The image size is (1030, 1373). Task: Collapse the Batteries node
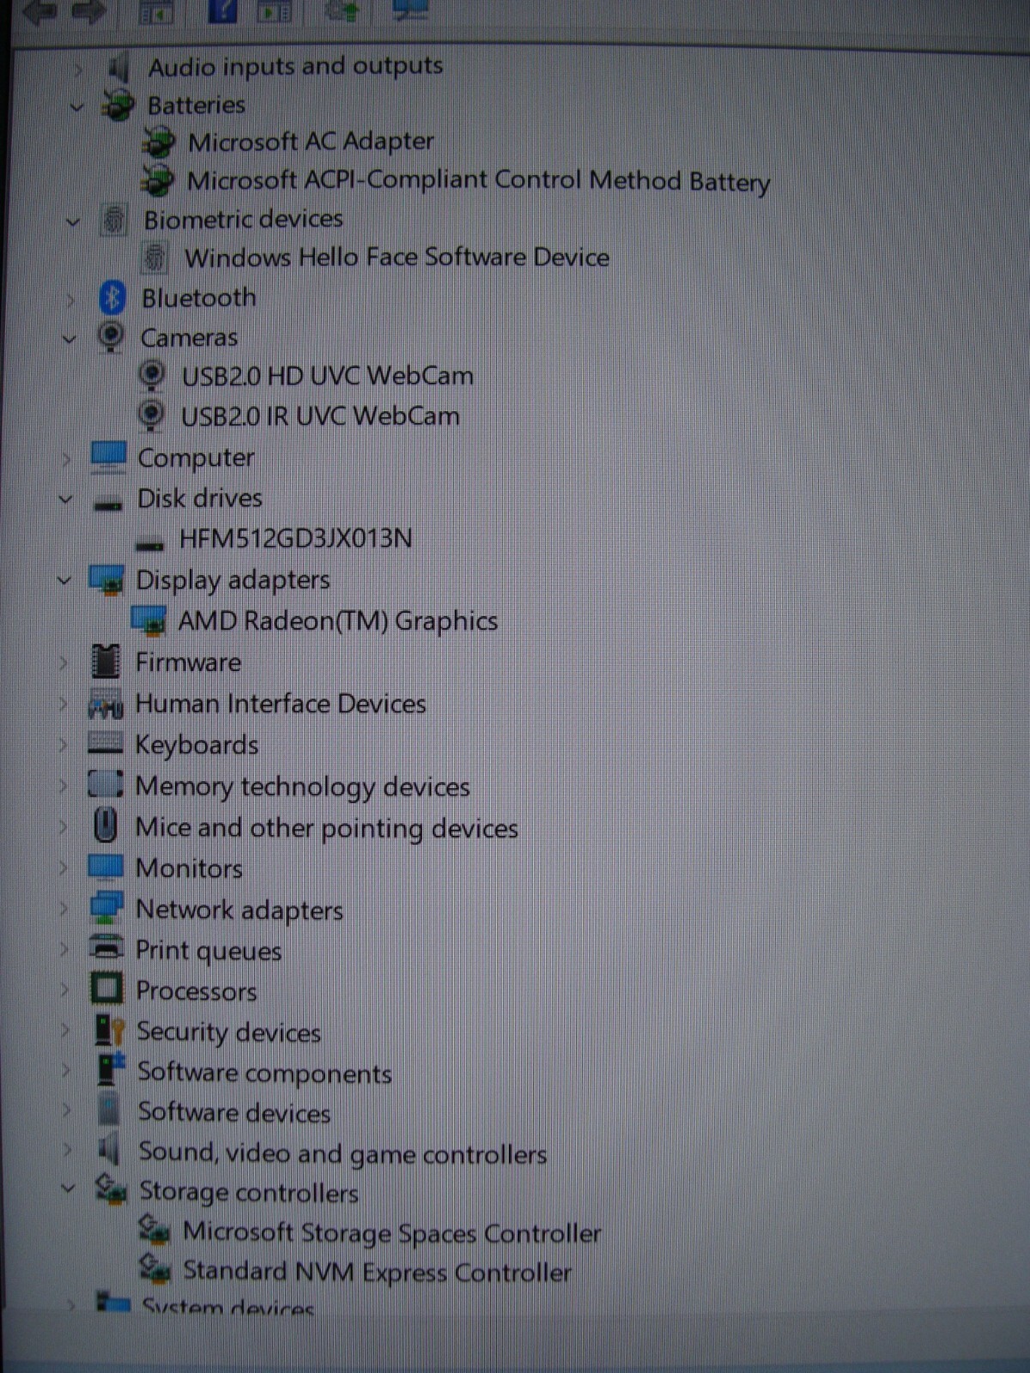[76, 107]
